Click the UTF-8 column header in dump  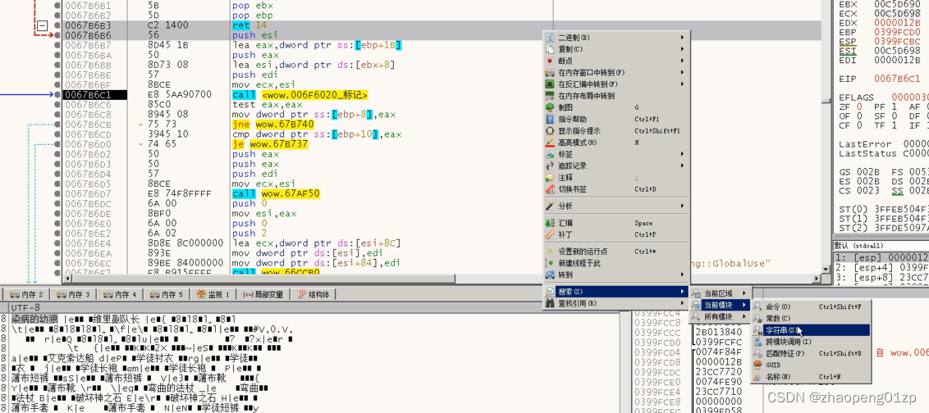coord(26,308)
